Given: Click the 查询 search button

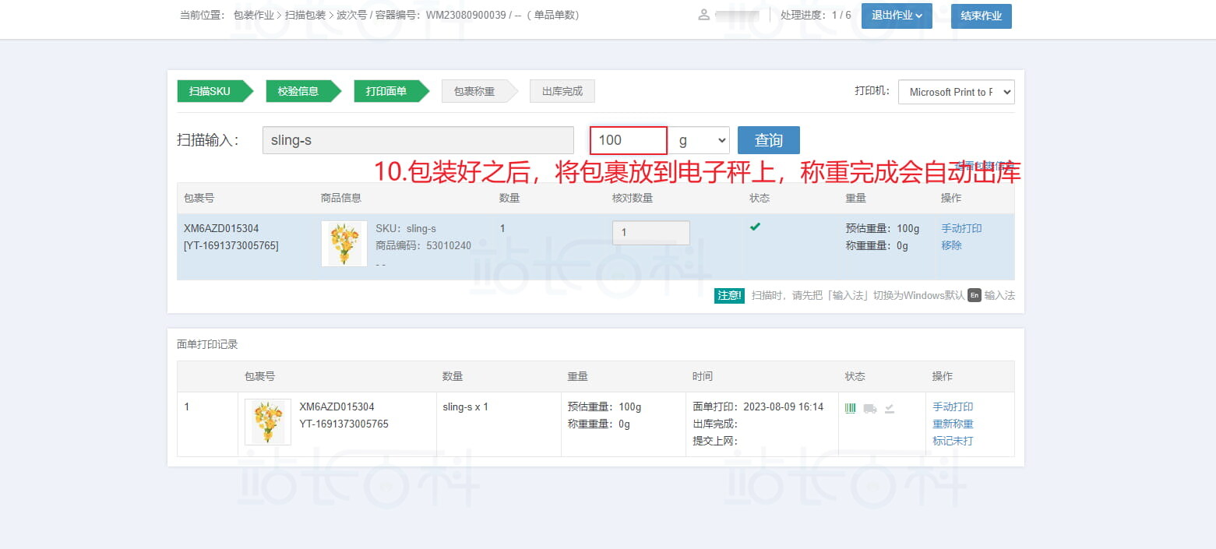Looking at the screenshot, I should [768, 140].
